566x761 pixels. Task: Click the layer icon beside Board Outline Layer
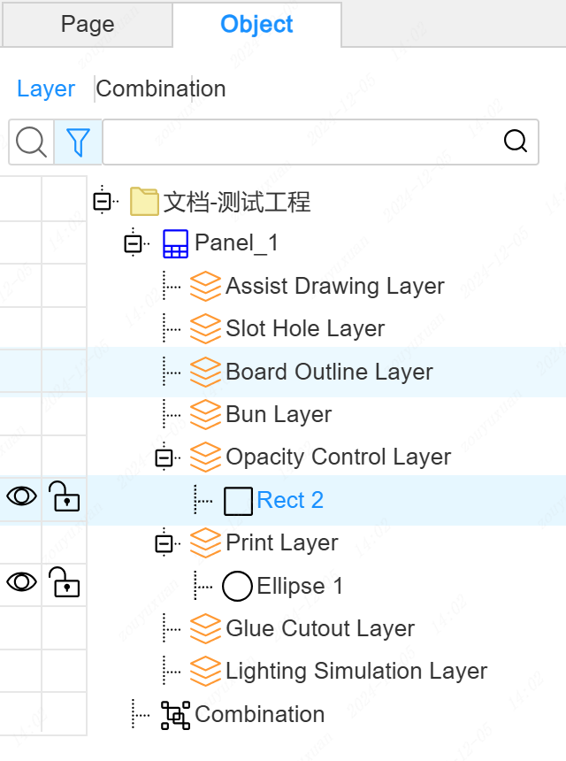click(x=205, y=372)
